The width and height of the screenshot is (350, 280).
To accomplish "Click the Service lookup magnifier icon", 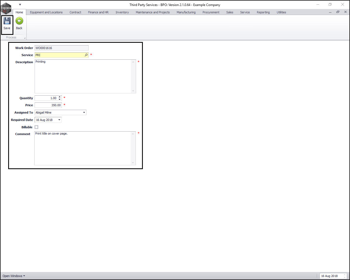I will point(86,55).
